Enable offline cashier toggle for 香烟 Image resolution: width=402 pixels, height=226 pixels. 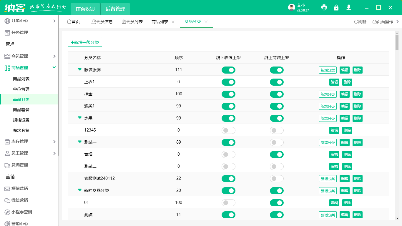pyautogui.click(x=228, y=154)
